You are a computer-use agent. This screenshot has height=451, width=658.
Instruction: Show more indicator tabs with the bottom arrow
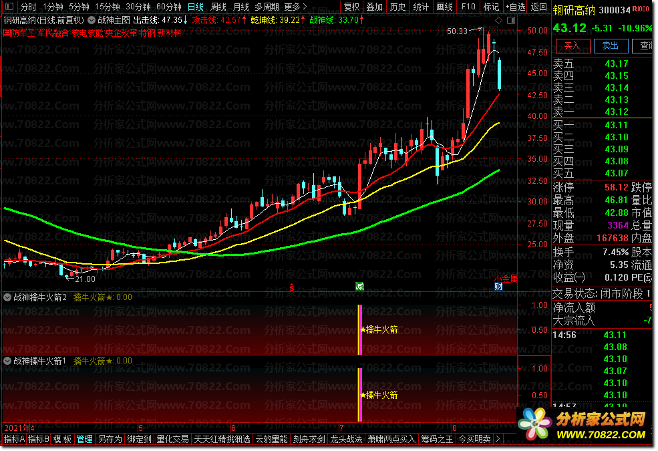[x=498, y=439]
